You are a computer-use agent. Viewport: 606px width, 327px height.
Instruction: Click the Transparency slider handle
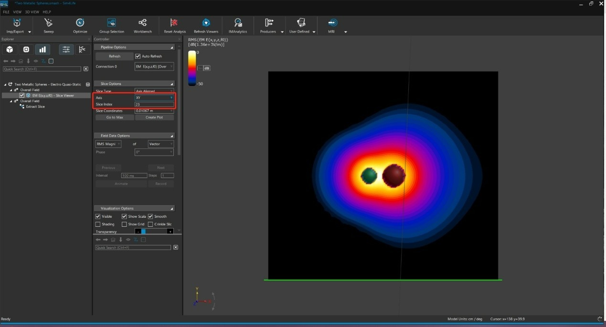143,232
